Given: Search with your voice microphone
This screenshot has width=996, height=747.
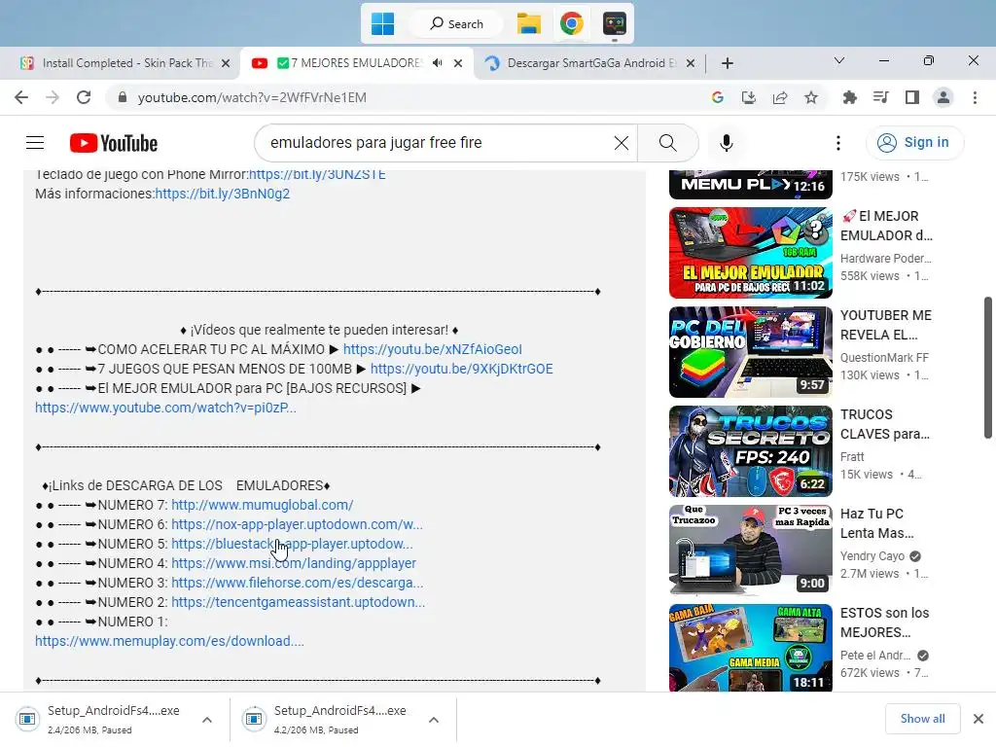Looking at the screenshot, I should [726, 143].
